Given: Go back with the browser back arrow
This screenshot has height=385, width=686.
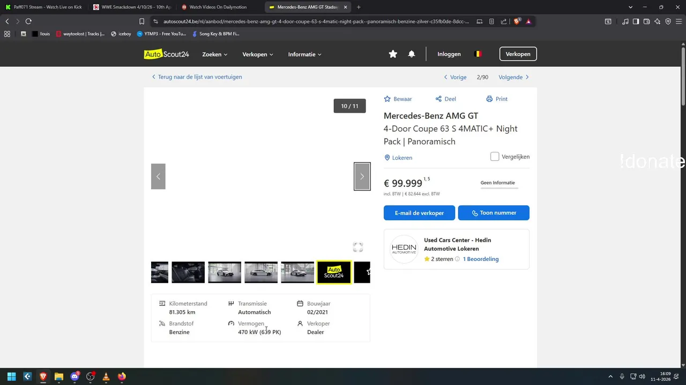Looking at the screenshot, I should pyautogui.click(x=7, y=21).
